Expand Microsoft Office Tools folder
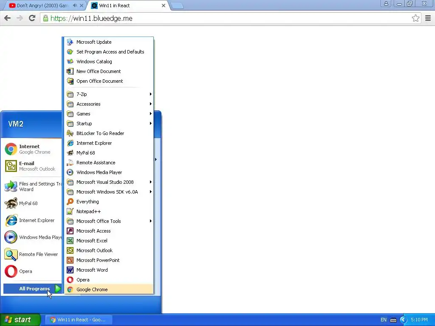The height and width of the screenshot is (326, 435). pyautogui.click(x=109, y=221)
